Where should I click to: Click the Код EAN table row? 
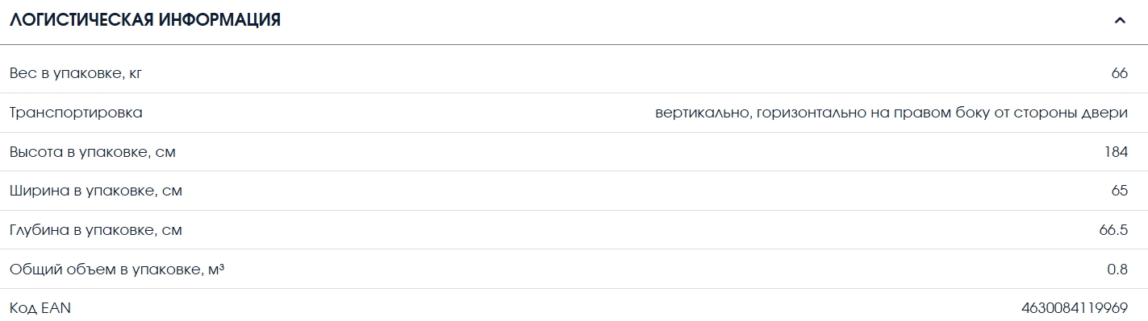click(x=574, y=306)
